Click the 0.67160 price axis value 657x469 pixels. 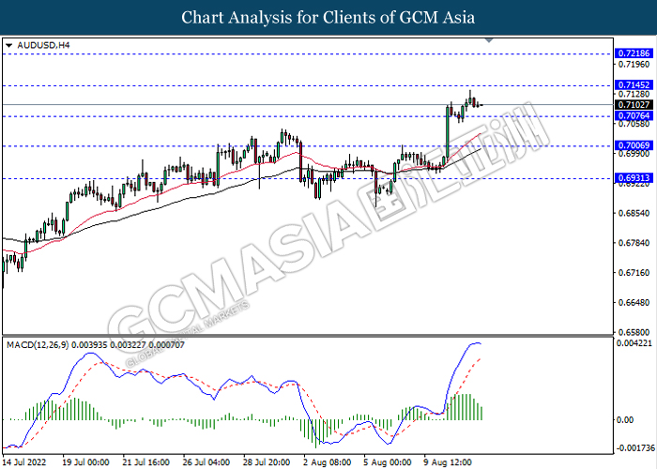(x=634, y=273)
